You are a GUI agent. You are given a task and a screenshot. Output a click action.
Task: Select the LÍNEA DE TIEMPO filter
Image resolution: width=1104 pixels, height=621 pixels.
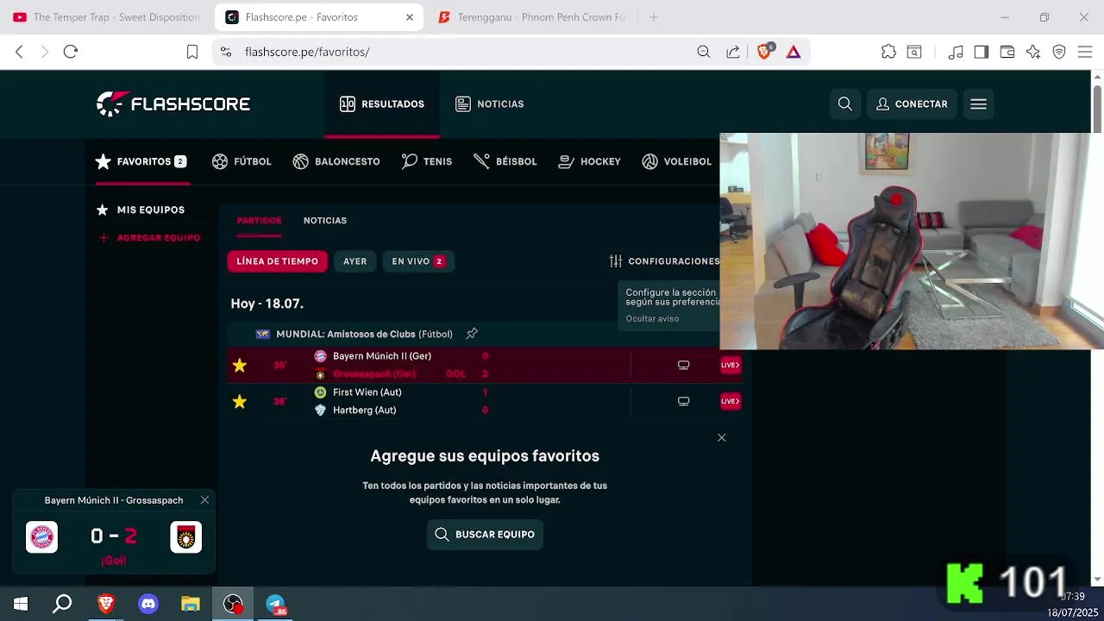277,261
